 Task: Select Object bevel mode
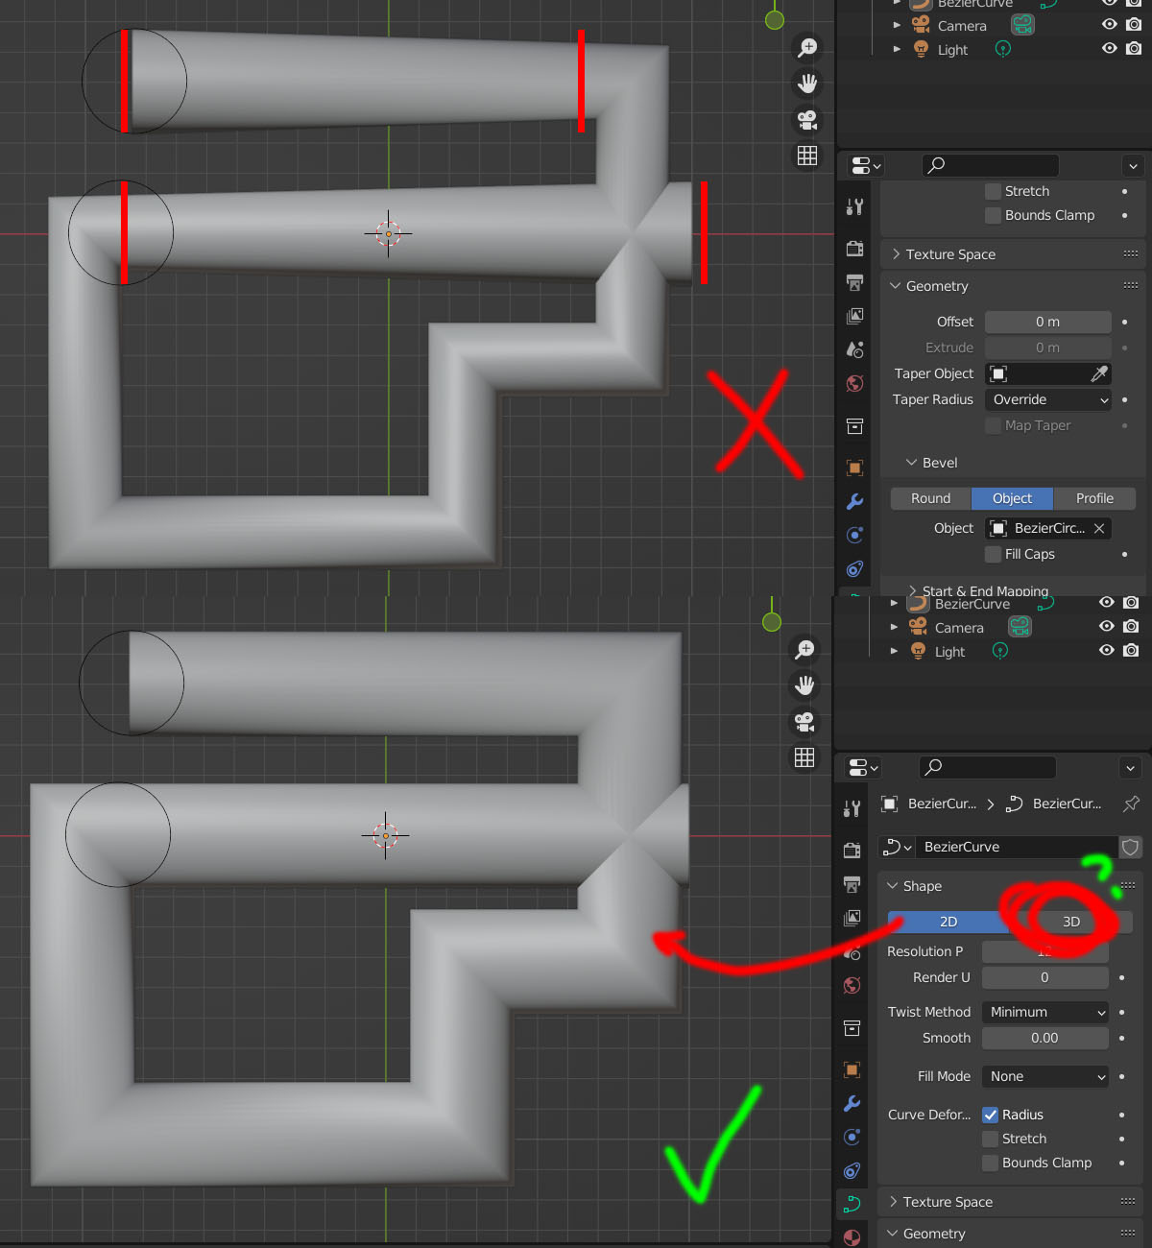point(1012,498)
